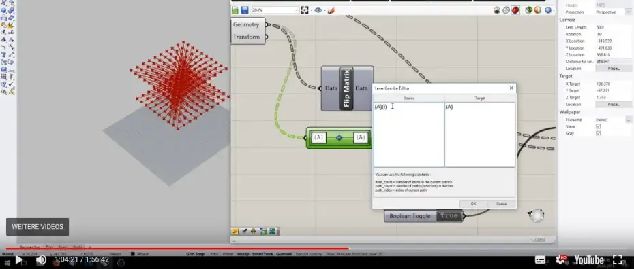The image size is (634, 269).
Task: Switch to Perspective viewport tab
Action: tap(30, 247)
